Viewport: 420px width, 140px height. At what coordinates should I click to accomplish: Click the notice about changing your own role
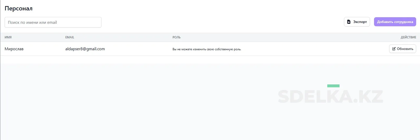(207, 49)
